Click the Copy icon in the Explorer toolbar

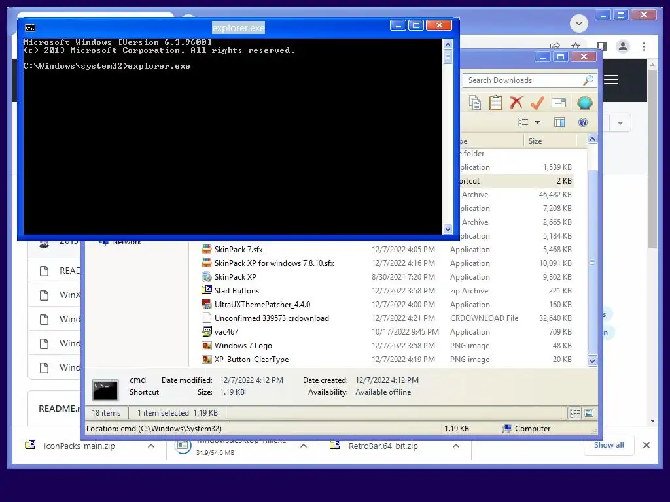click(x=475, y=103)
